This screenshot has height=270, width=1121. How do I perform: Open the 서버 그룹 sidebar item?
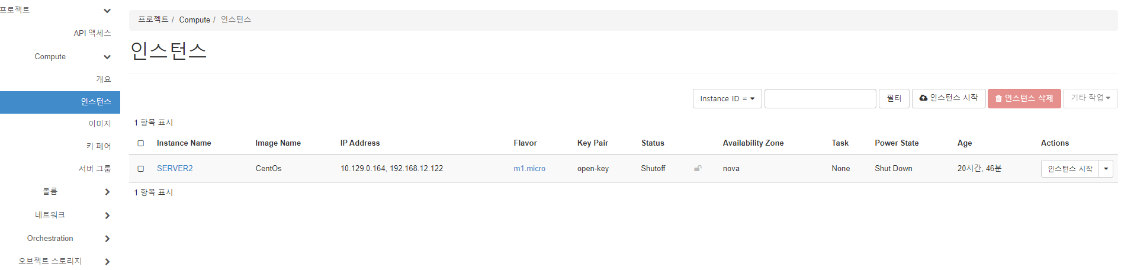coord(95,169)
